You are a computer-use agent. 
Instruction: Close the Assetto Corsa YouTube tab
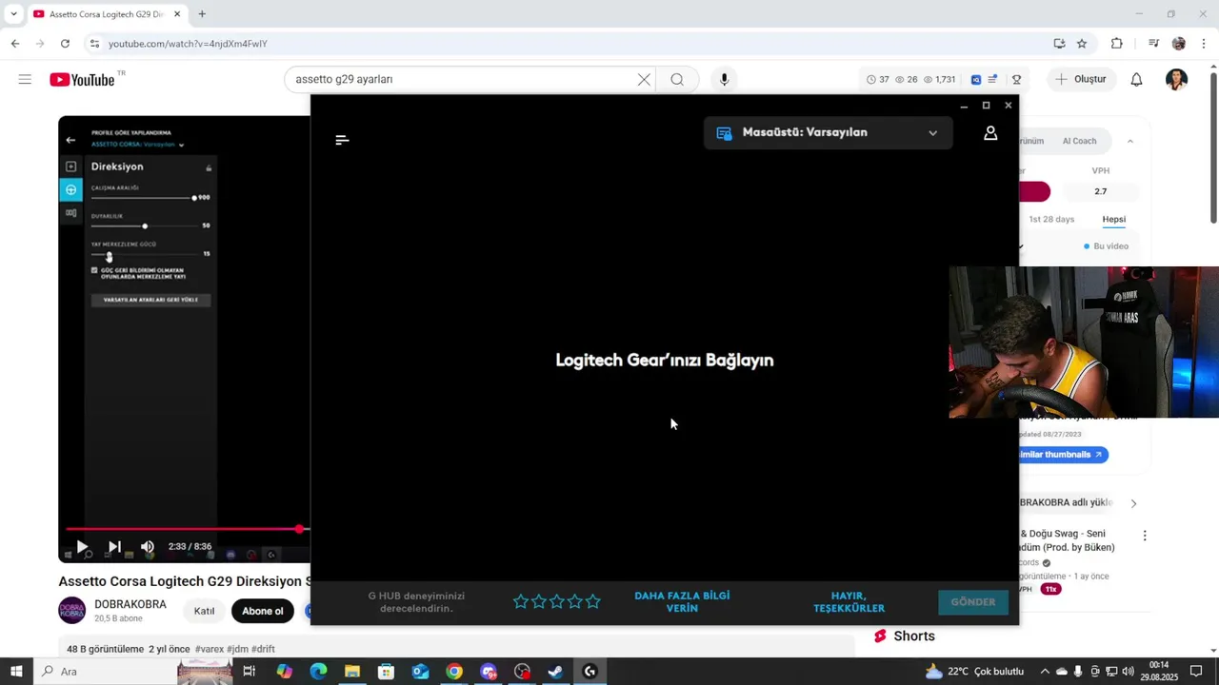(177, 14)
